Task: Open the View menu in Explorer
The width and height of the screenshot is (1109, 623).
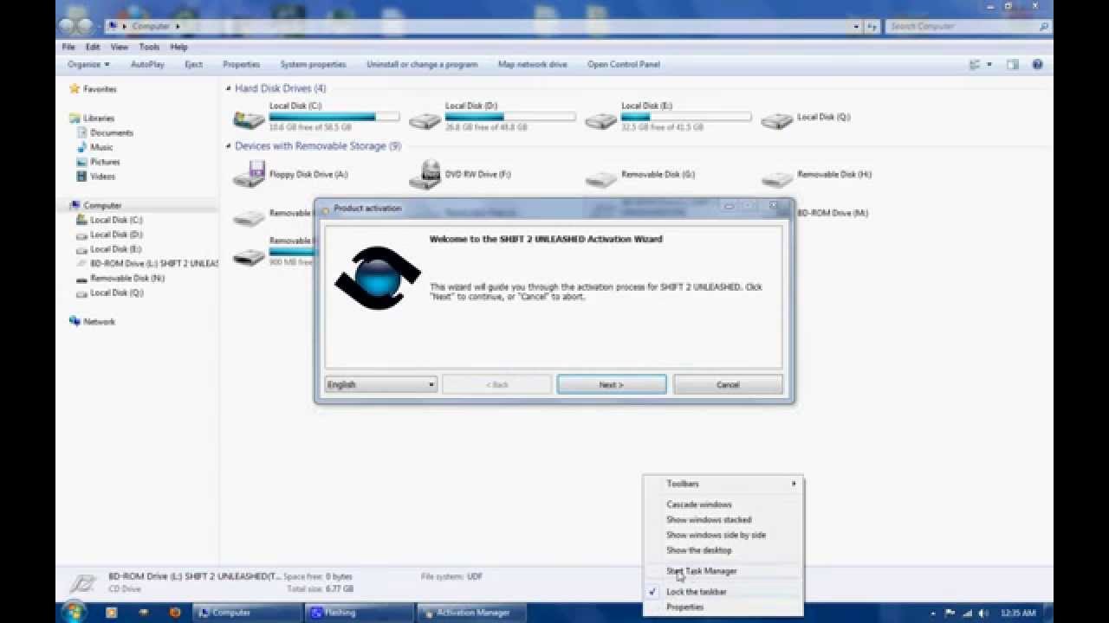Action: pos(120,47)
